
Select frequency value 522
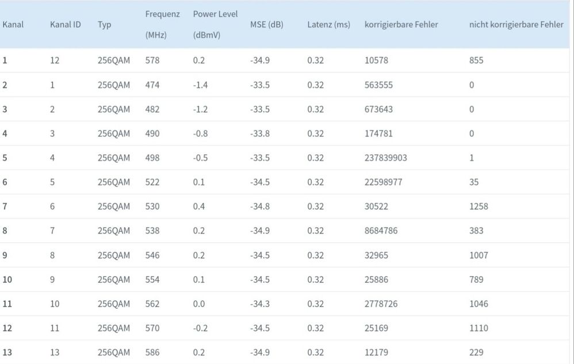click(152, 182)
